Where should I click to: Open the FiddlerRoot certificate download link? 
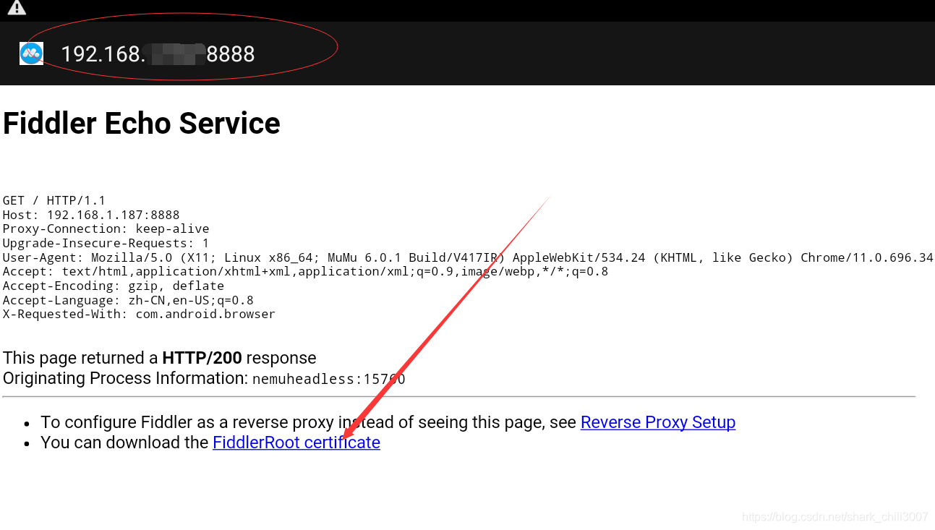click(x=296, y=443)
